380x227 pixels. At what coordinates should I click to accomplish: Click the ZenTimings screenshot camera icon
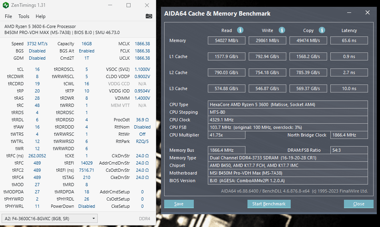[149, 16]
